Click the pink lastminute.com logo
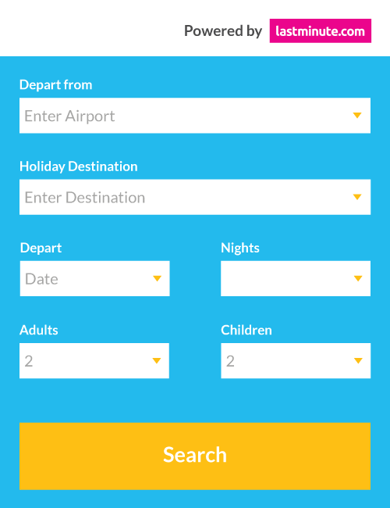390x508 pixels. (x=320, y=30)
